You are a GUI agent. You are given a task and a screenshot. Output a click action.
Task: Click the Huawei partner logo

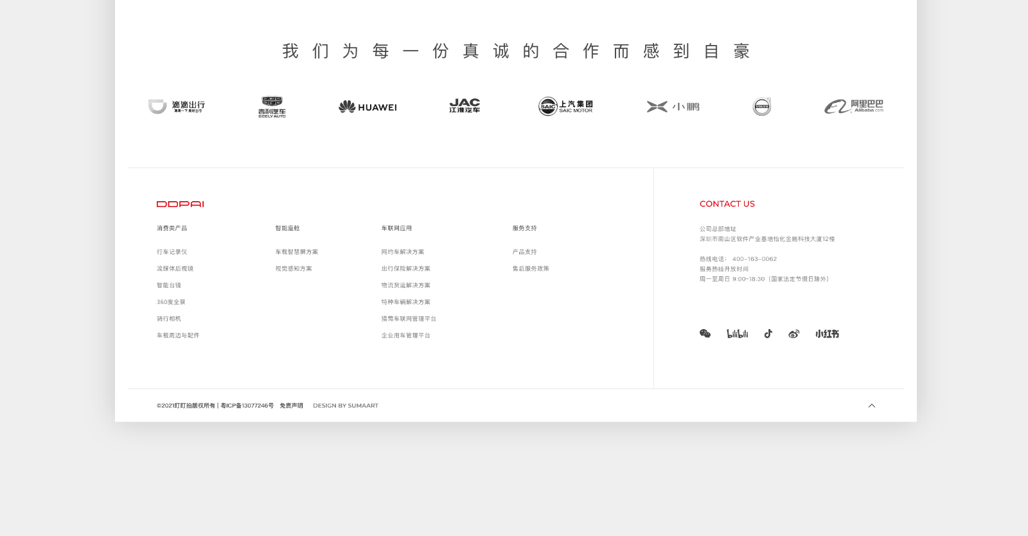[x=368, y=107]
